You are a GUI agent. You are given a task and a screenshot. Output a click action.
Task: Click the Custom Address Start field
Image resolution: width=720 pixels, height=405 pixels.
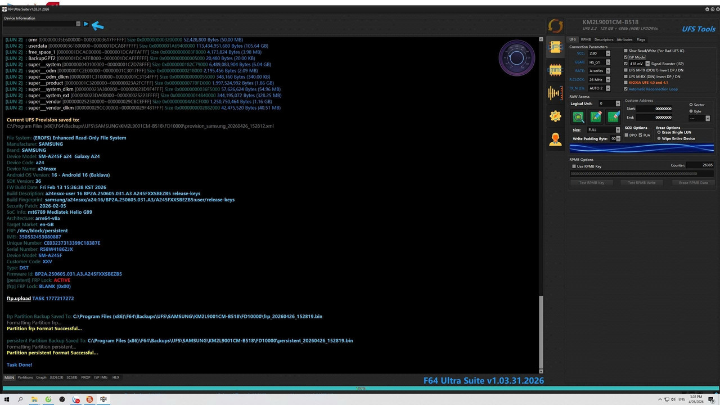(655, 109)
